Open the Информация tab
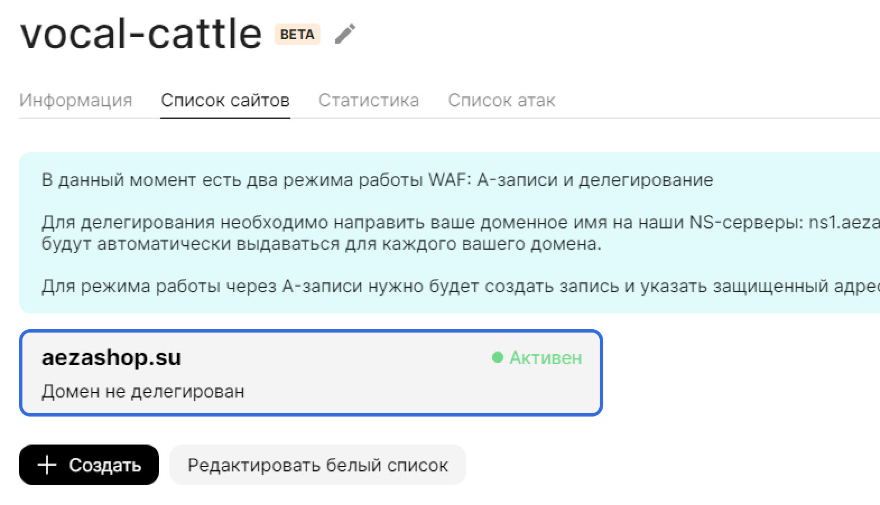Image resolution: width=880 pixels, height=505 pixels. [x=76, y=100]
